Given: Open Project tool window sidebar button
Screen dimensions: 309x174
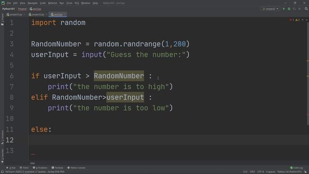Looking at the screenshot, I should point(2,19).
